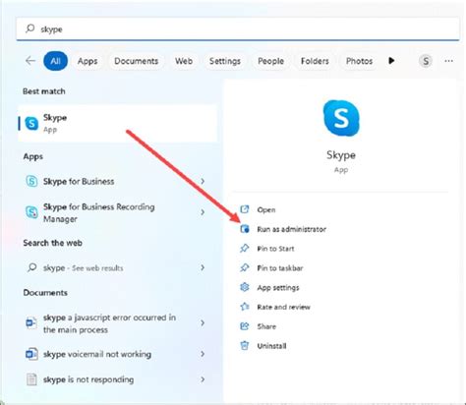Click the Recording Manager app icon
466x405 pixels.
pos(31,212)
